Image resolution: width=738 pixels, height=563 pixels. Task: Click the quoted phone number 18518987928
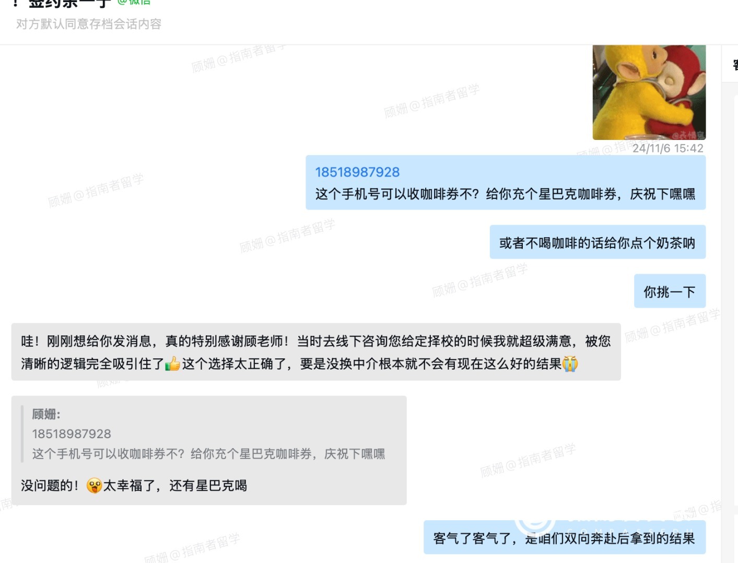click(72, 434)
